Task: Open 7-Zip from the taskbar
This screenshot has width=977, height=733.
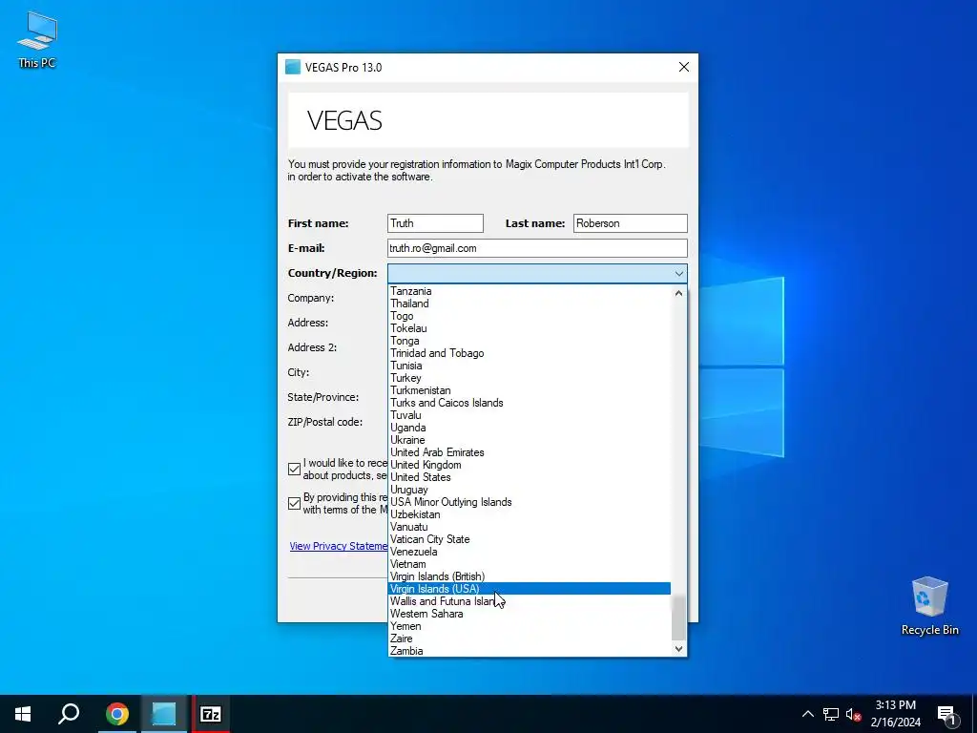Action: click(x=211, y=714)
